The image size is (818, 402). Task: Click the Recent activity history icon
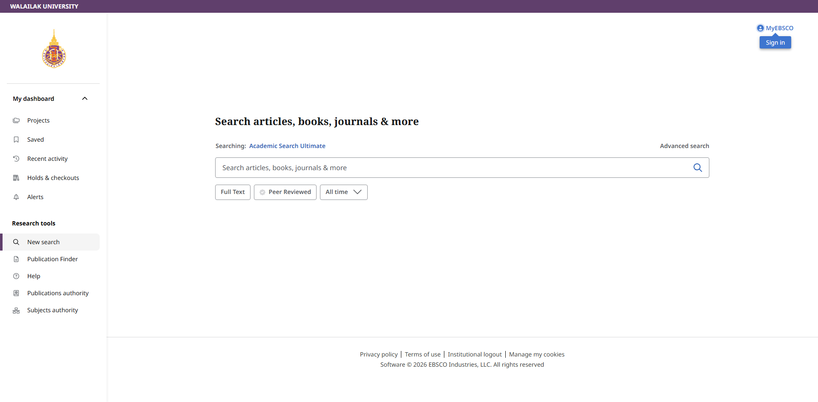point(16,159)
